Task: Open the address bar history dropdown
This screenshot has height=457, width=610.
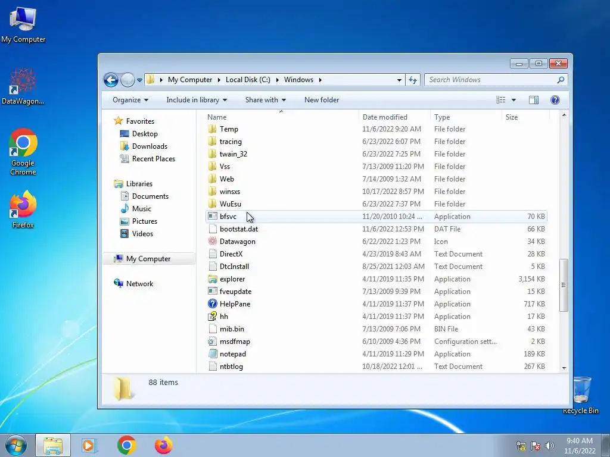Action: point(399,80)
